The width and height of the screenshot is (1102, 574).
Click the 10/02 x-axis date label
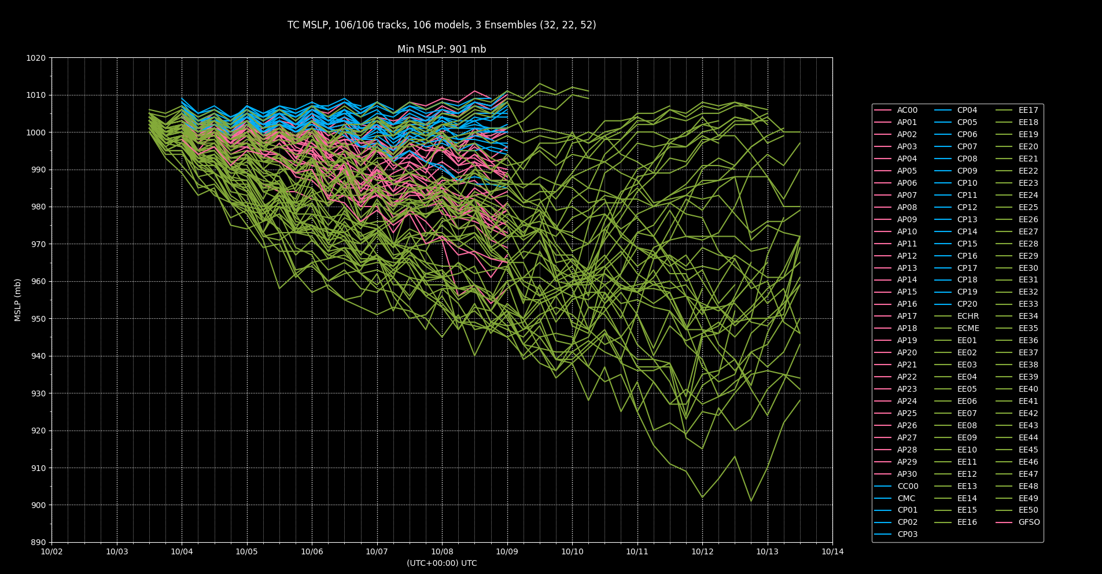pyautogui.click(x=51, y=551)
